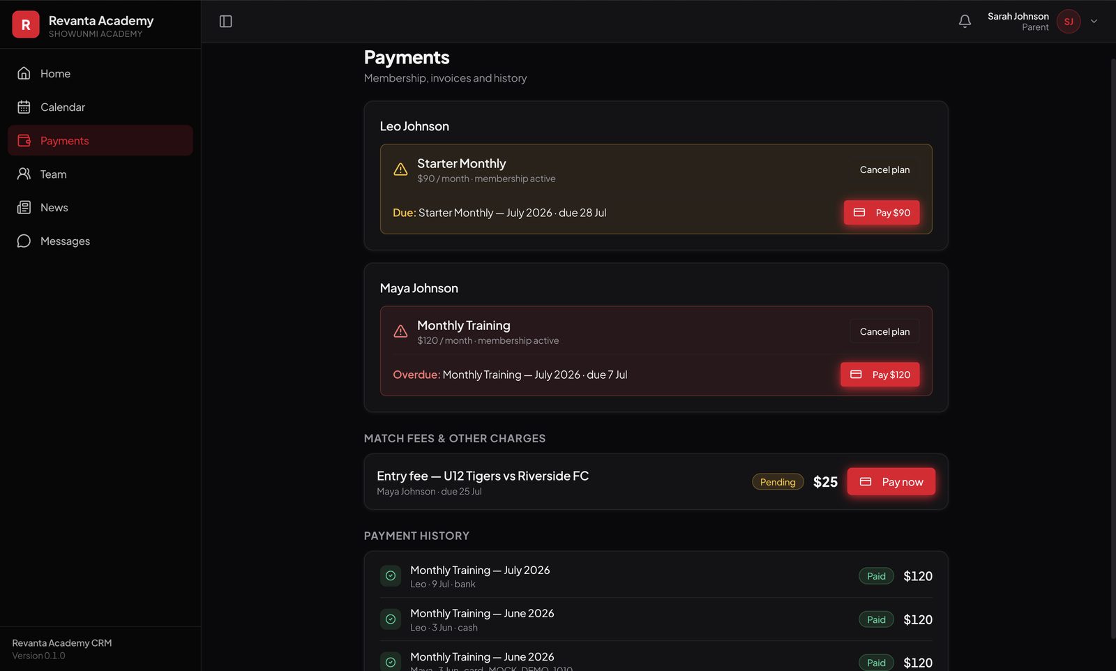Click the page vertical scrollbar
The height and width of the screenshot is (671, 1116).
click(x=1113, y=349)
